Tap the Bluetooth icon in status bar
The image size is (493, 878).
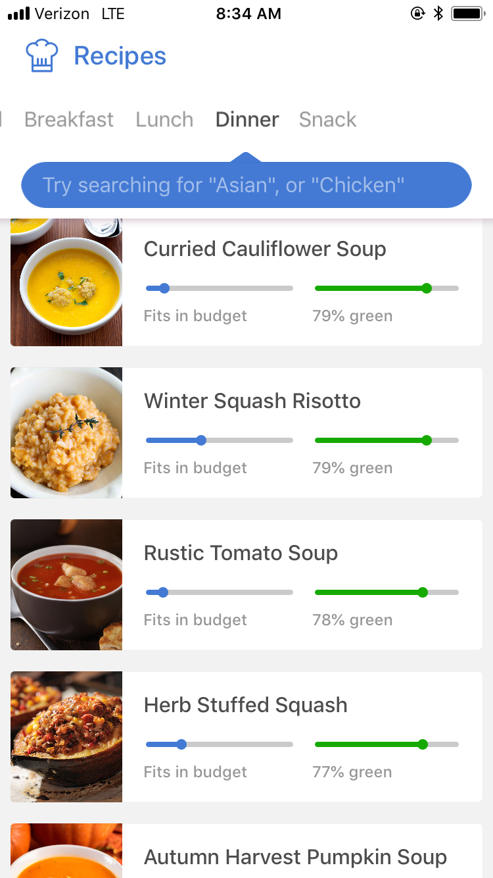438,13
